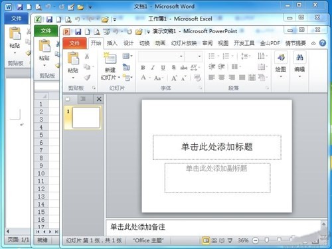The height and width of the screenshot is (249, 332).
Task: Click the 36% zoom level in the status bar
Action: click(x=243, y=240)
